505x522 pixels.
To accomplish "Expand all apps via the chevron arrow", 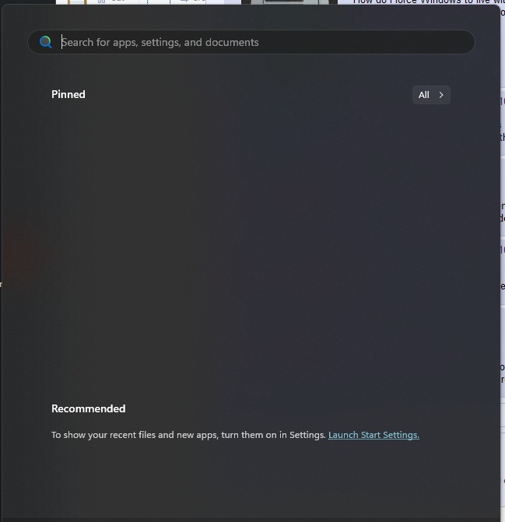I will tap(441, 95).
